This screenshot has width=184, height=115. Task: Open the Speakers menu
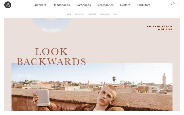point(40,5)
